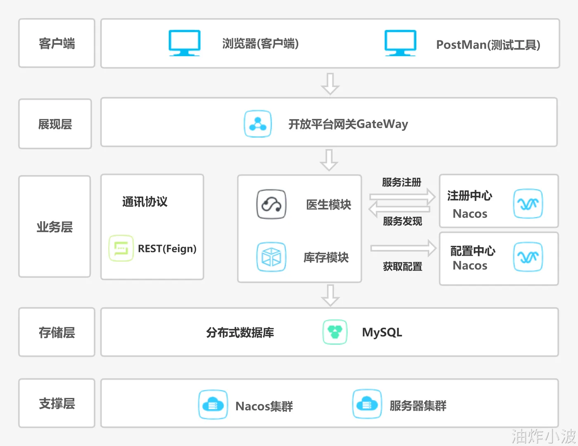Click the 库存模块 label
The width and height of the screenshot is (578, 446).
click(326, 257)
